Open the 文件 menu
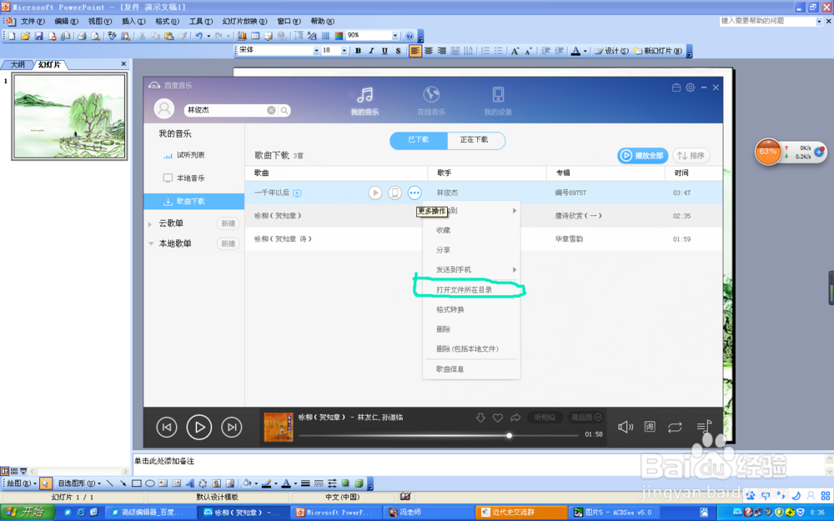834x521 pixels. [x=33, y=22]
